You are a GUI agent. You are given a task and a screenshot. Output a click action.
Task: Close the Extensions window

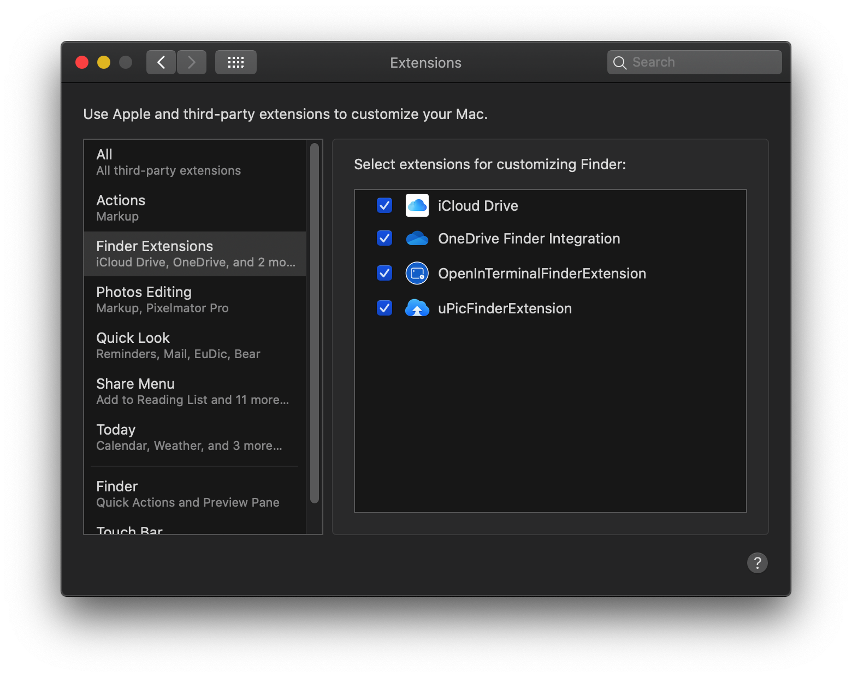(x=82, y=62)
